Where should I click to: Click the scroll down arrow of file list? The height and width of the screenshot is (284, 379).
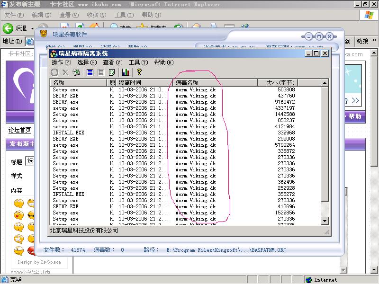pyautogui.click(x=325, y=221)
